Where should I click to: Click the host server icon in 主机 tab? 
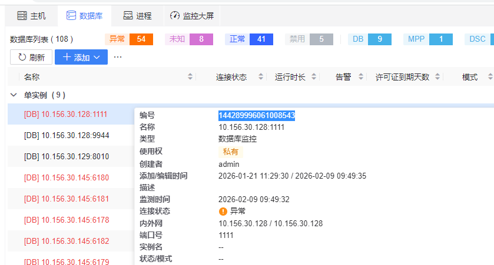22,15
